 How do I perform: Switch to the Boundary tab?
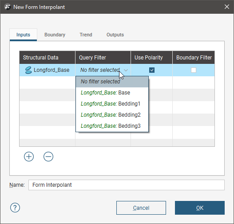(x=55, y=35)
